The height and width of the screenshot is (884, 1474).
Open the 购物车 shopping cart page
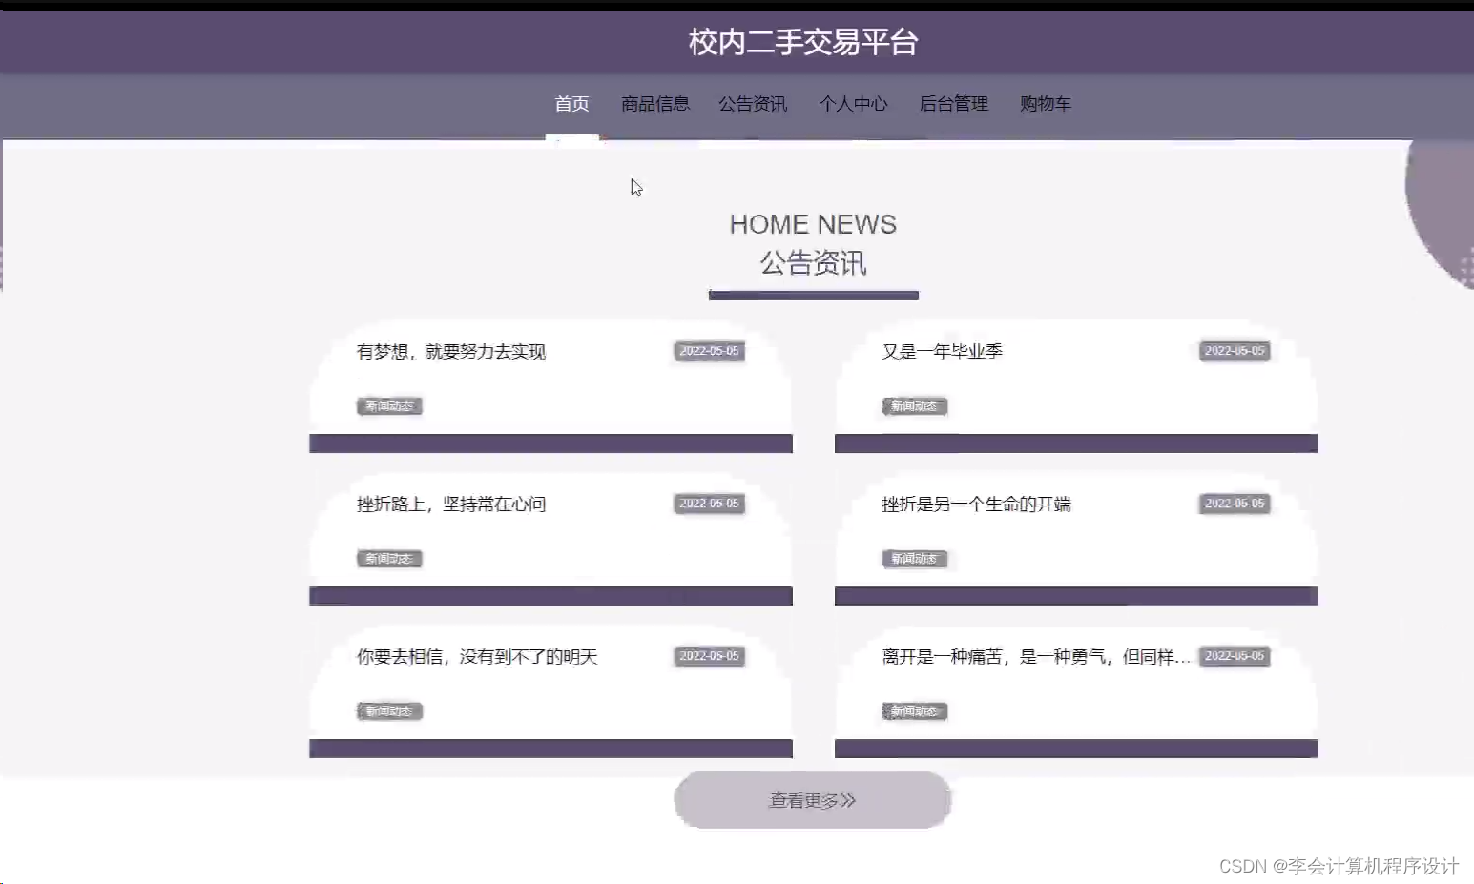[1046, 104]
